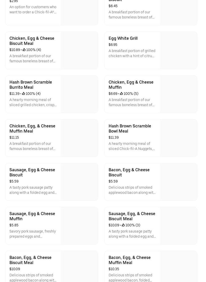This screenshot has width=206, height=282.
Task: Open Bacon, Egg, & Cheese Biscuit Meal
Action: pyautogui.click(x=30, y=260)
